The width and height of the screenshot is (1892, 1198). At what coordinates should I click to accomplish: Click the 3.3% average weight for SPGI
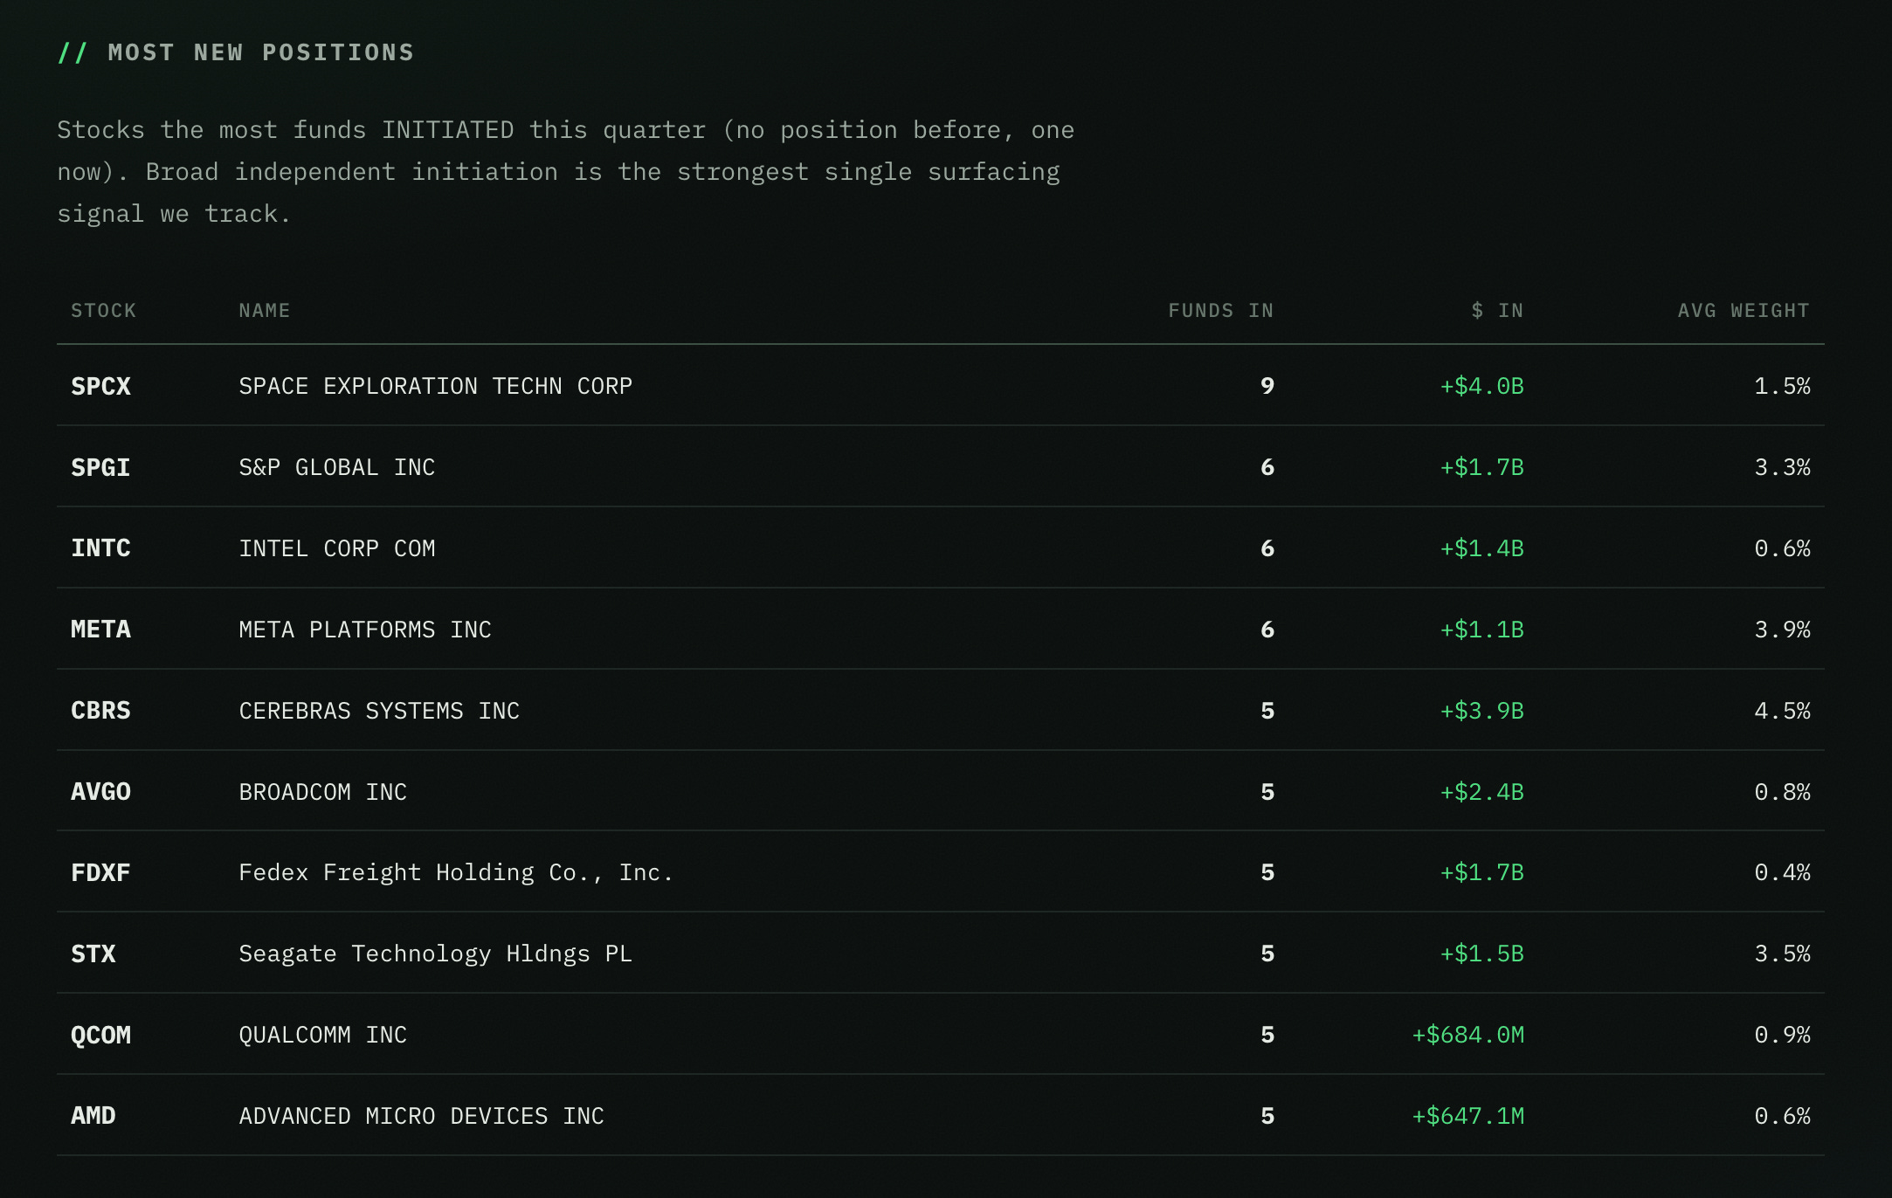click(x=1782, y=467)
